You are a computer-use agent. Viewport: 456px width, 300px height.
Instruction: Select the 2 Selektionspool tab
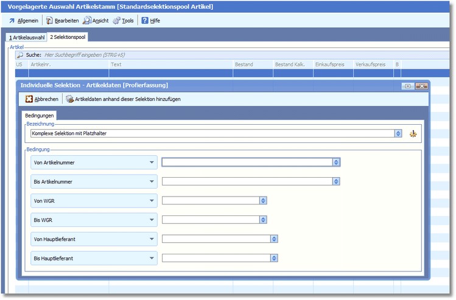coord(68,37)
